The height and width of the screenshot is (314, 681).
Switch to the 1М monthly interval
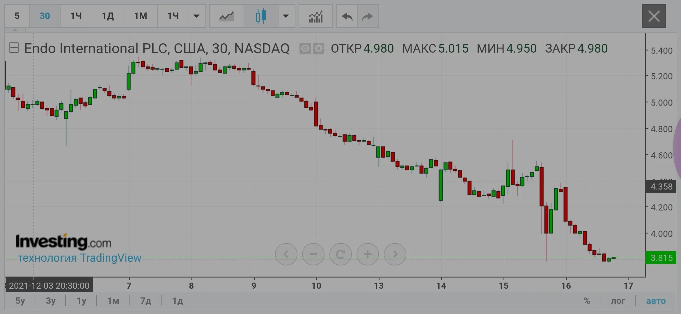tap(141, 16)
